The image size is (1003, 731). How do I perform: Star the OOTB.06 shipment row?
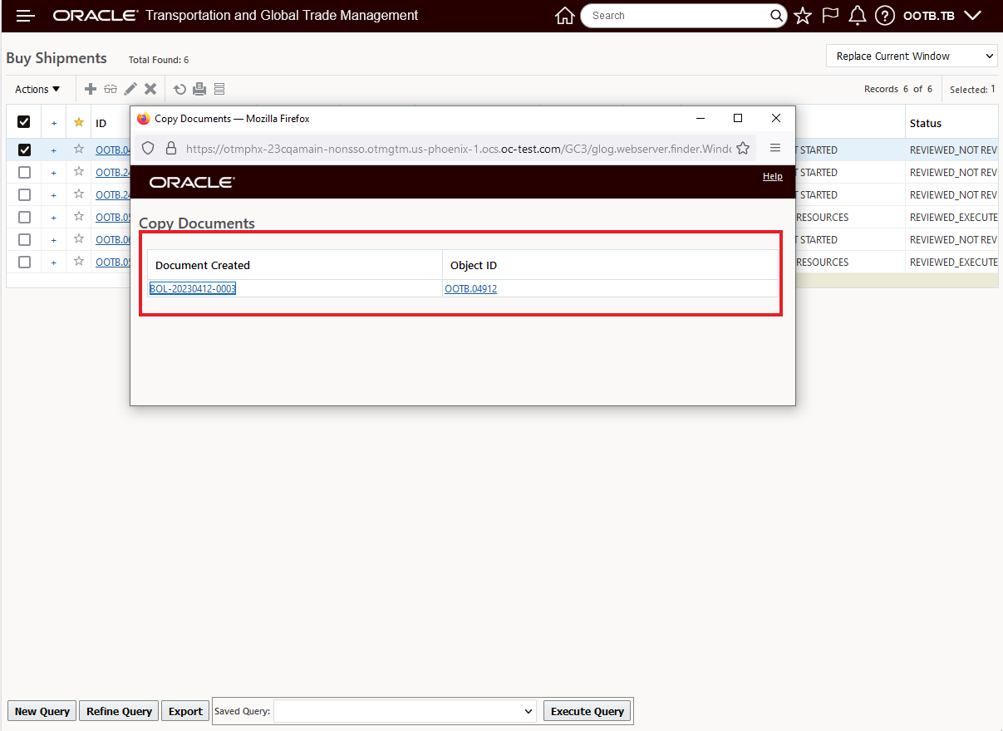coord(79,239)
